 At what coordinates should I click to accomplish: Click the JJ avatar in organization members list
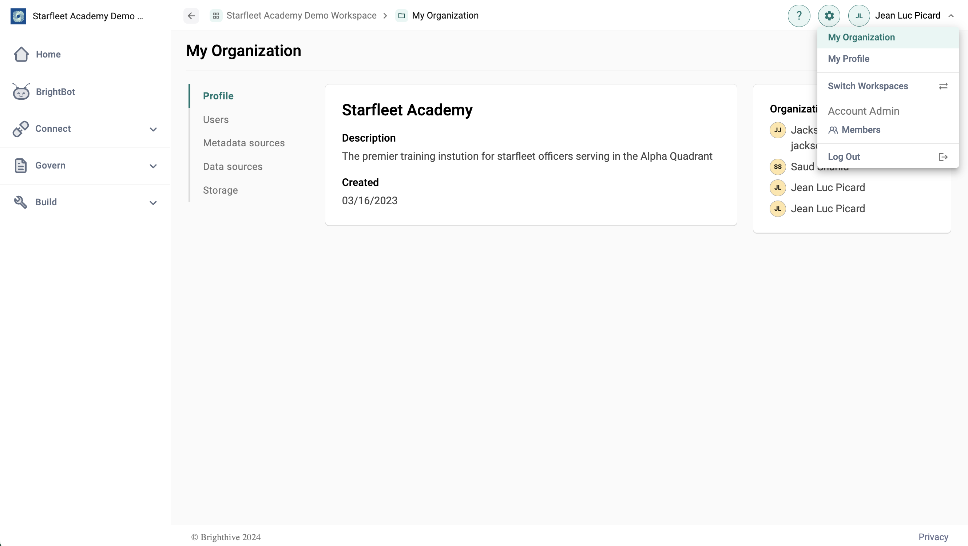click(x=778, y=130)
